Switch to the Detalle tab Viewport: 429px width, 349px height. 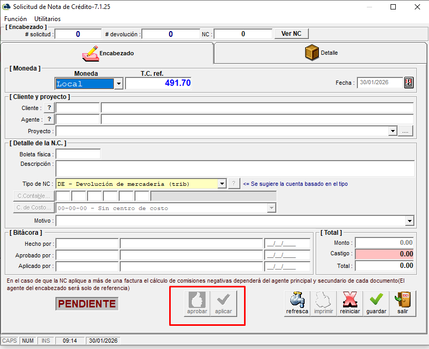pos(320,53)
